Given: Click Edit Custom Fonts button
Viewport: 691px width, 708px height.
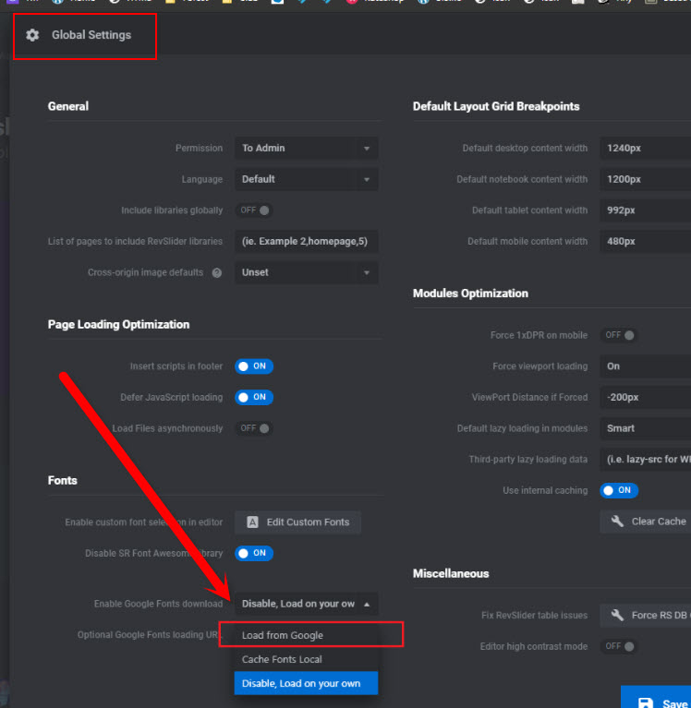Looking at the screenshot, I should (297, 522).
